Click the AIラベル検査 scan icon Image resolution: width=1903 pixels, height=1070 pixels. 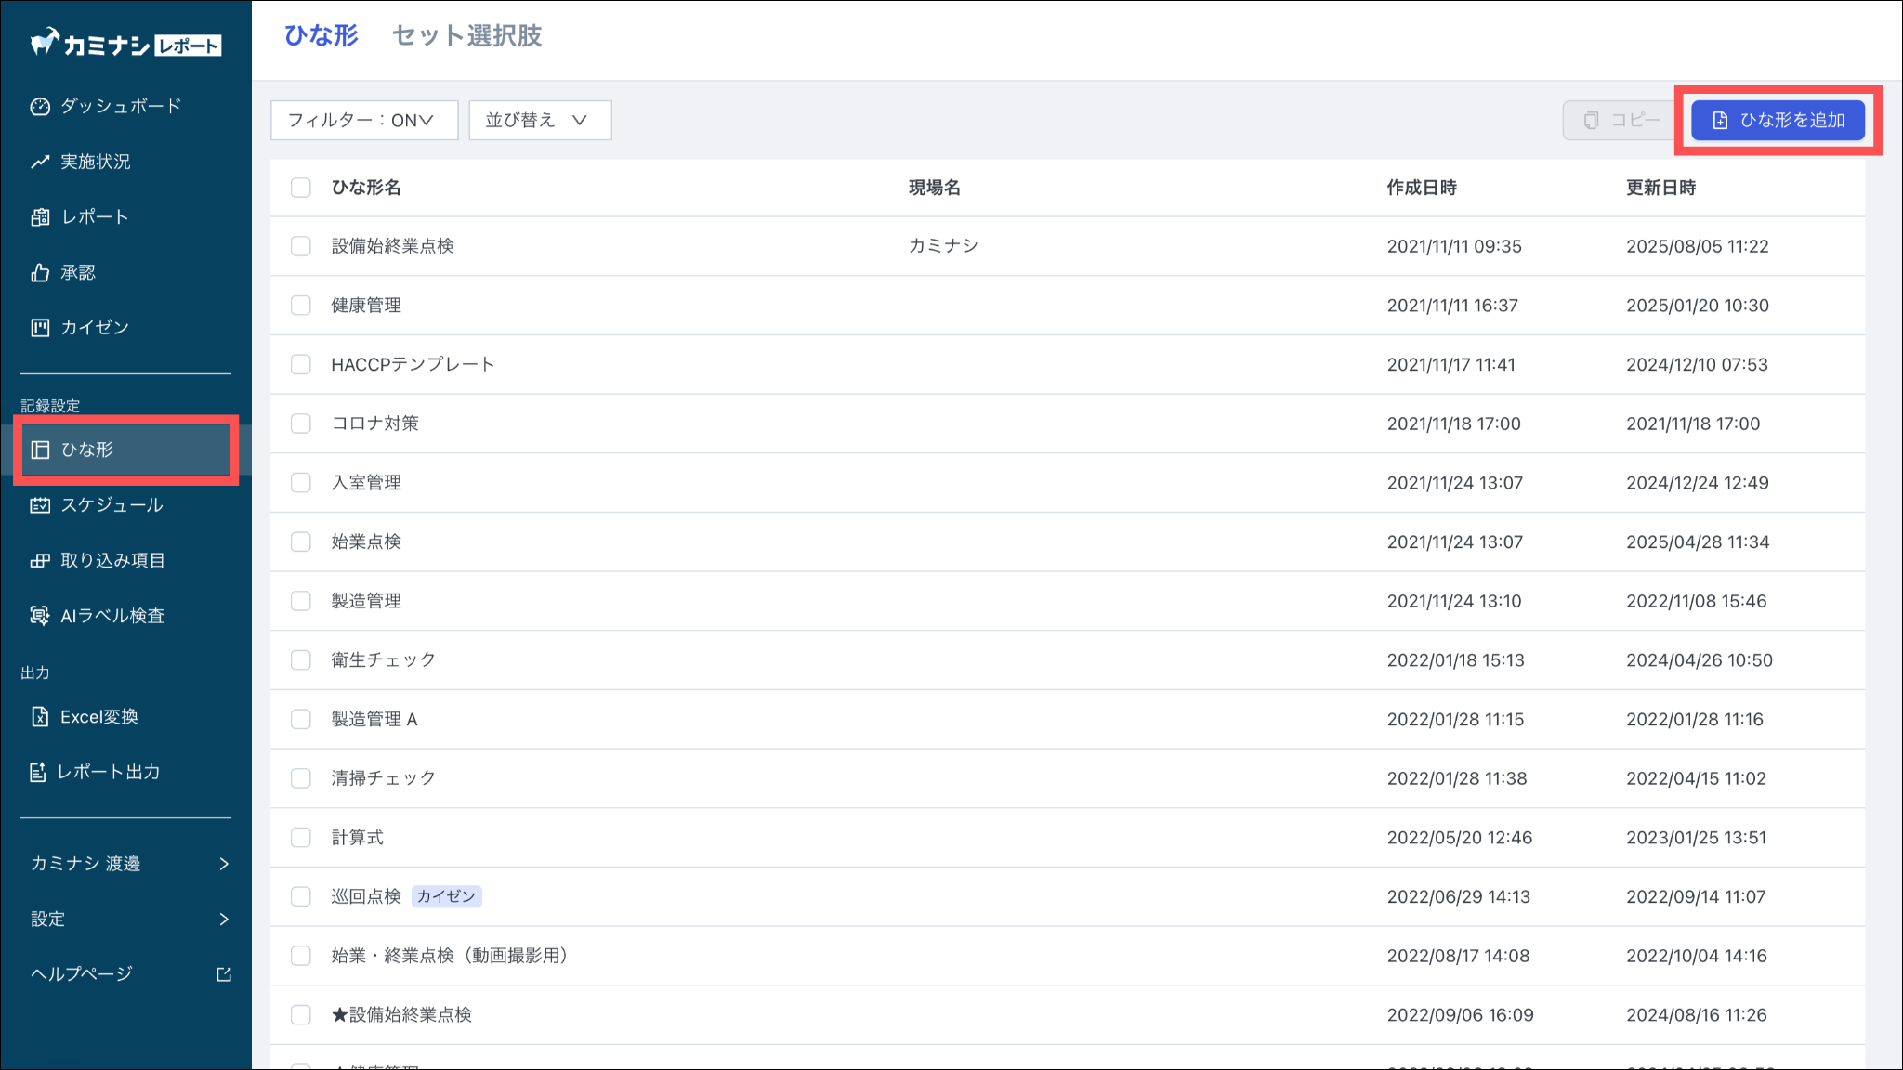(x=39, y=616)
